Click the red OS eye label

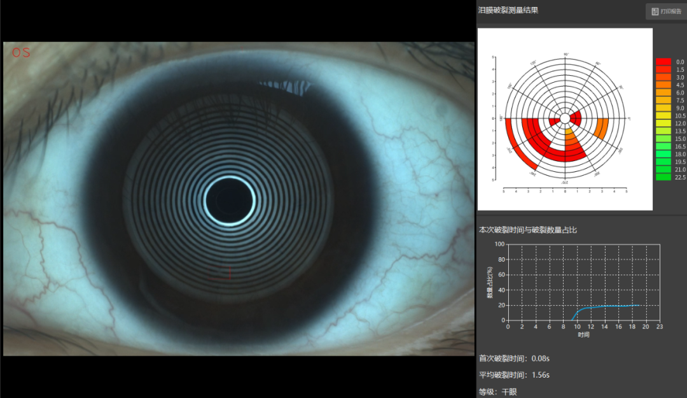21,53
